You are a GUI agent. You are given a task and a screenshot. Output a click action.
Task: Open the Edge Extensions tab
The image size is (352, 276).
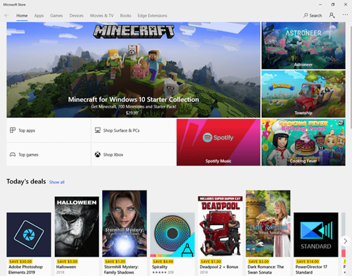pyautogui.click(x=152, y=15)
